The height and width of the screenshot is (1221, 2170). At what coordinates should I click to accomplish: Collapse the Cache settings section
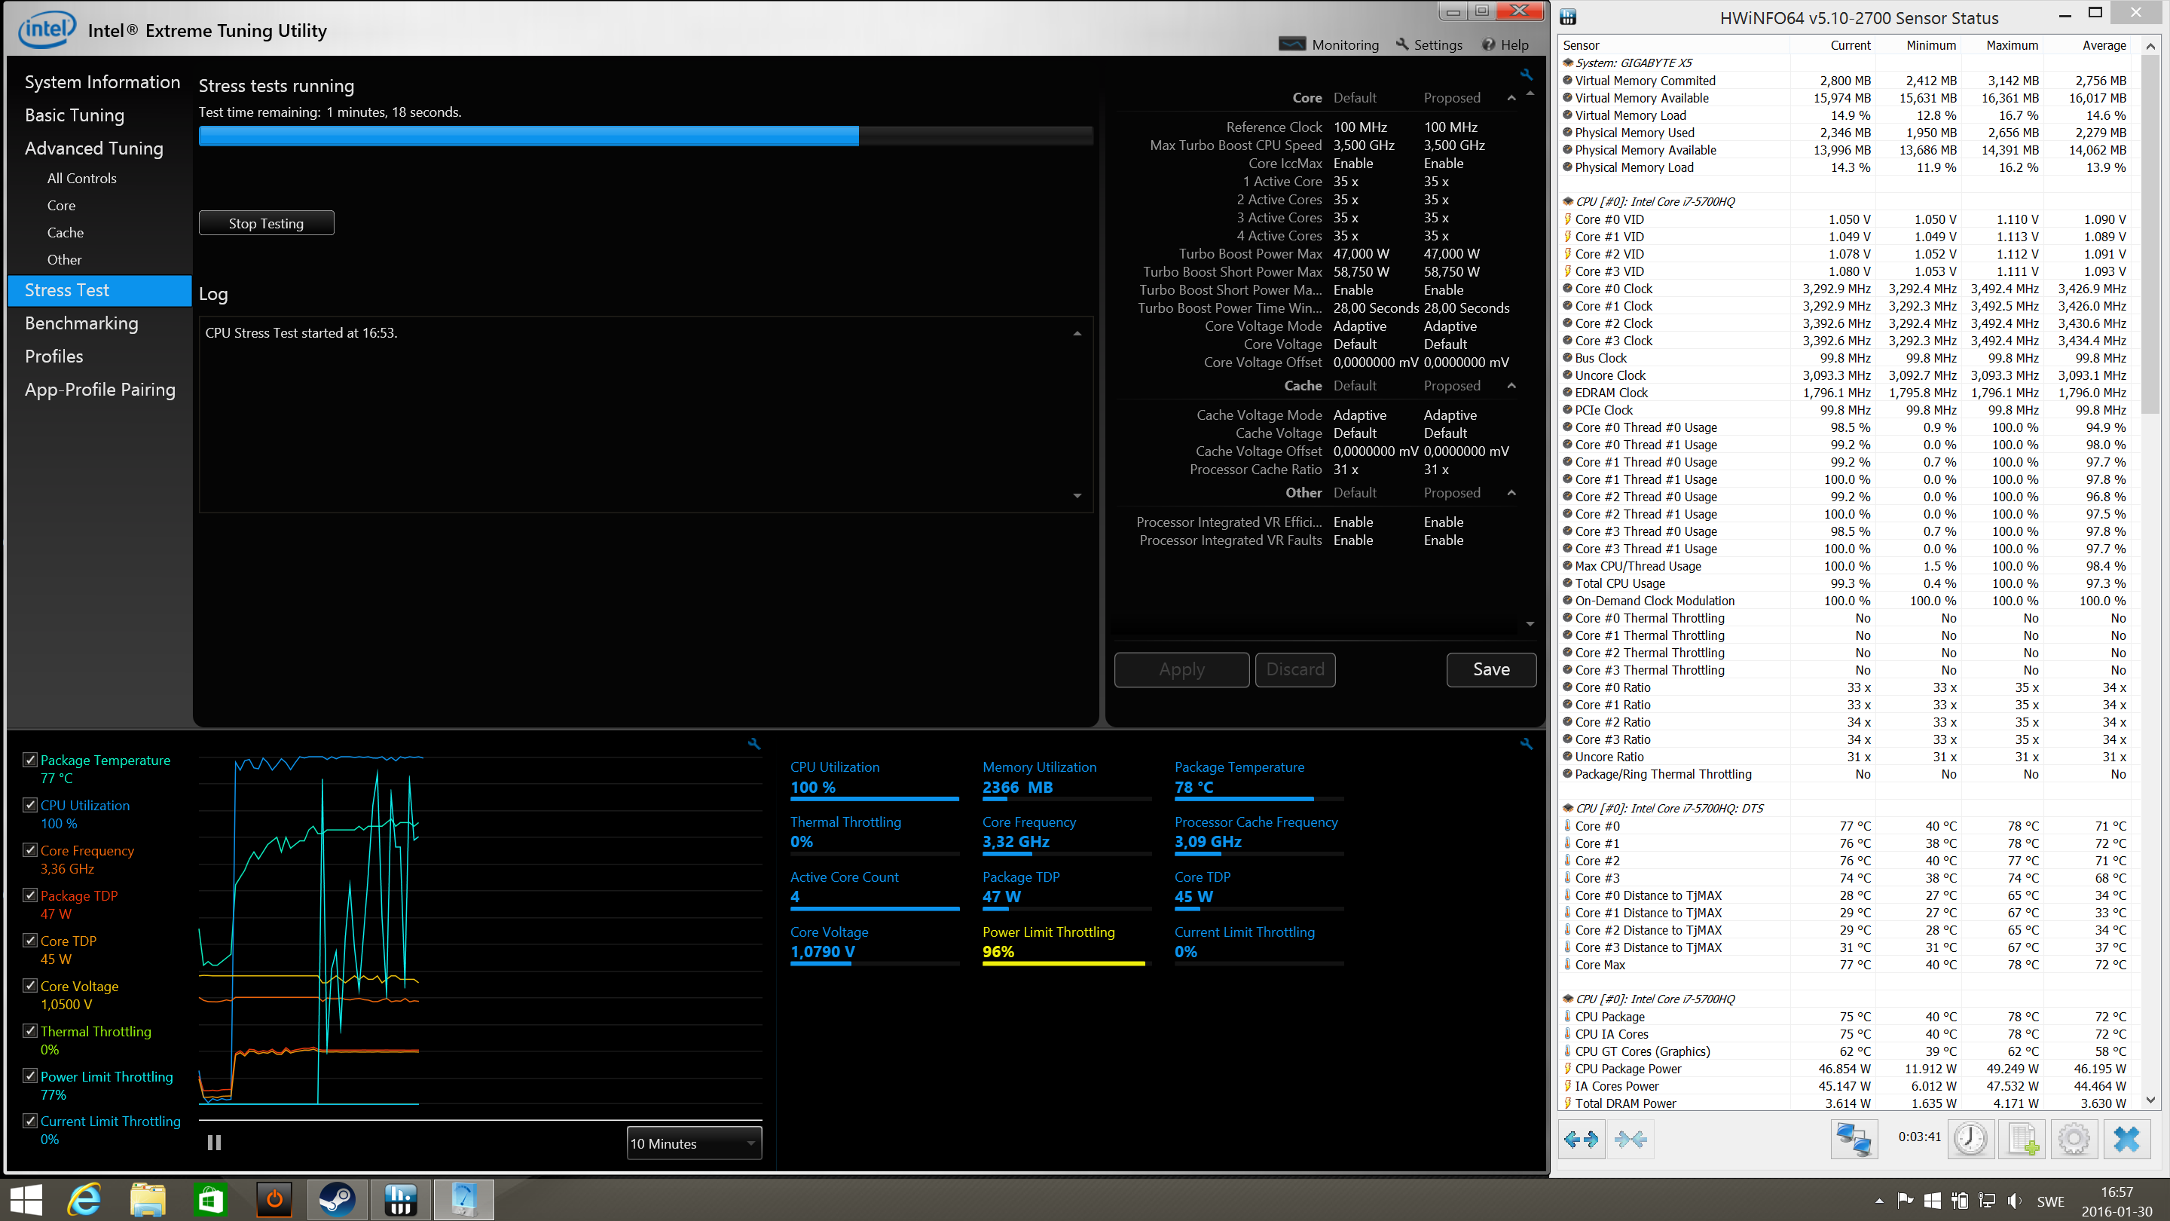tap(1511, 385)
